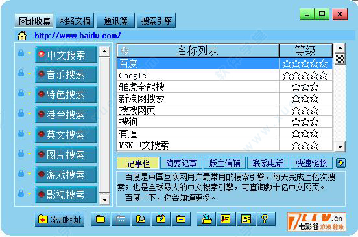Select the 港台搜索 category button
The height and width of the screenshot is (237, 358).
click(x=66, y=115)
